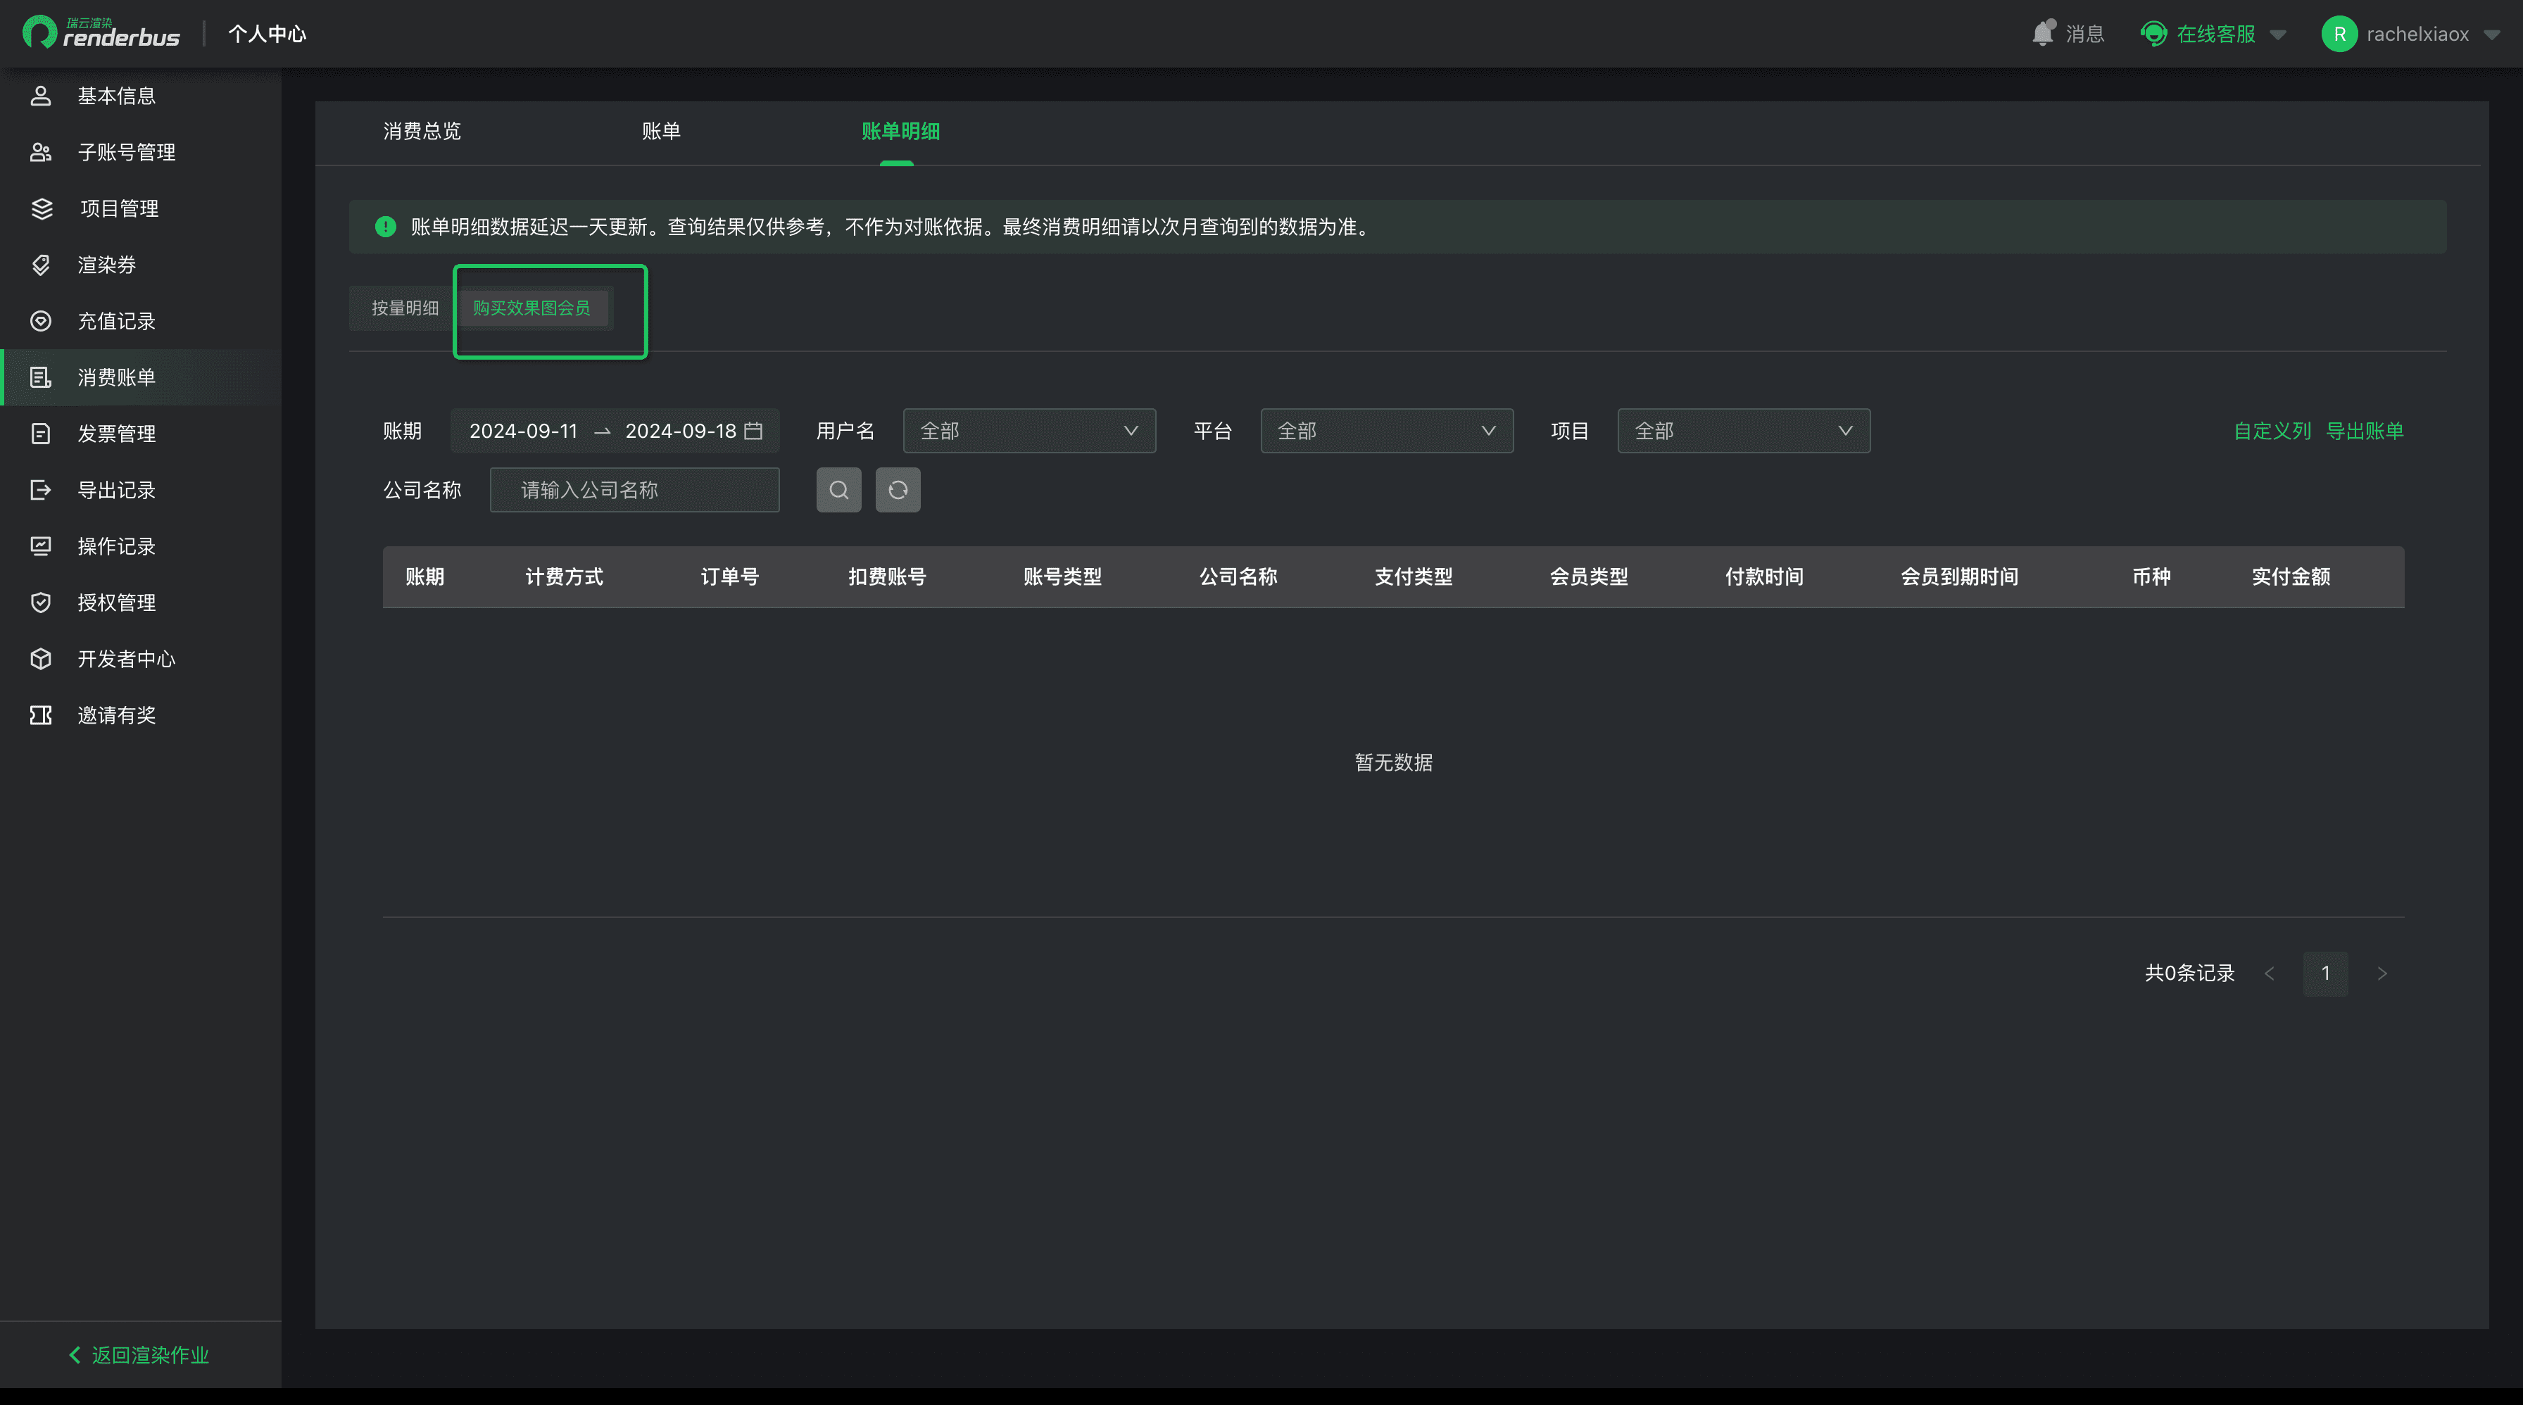The width and height of the screenshot is (2523, 1405).
Task: Expand the 项目 dropdown
Action: tap(1744, 431)
